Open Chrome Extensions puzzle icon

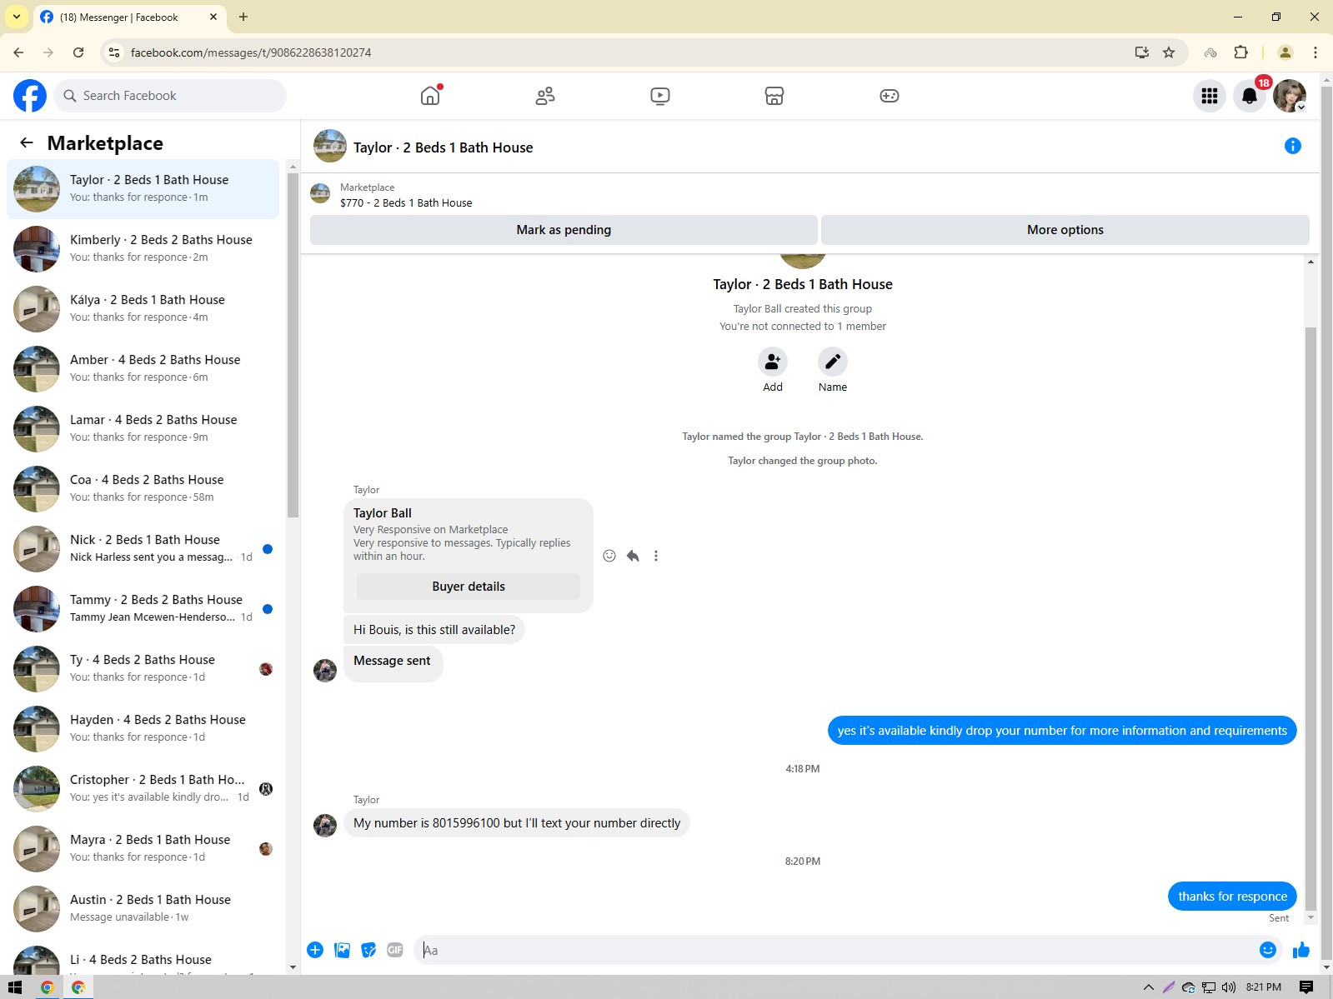pyautogui.click(x=1240, y=52)
